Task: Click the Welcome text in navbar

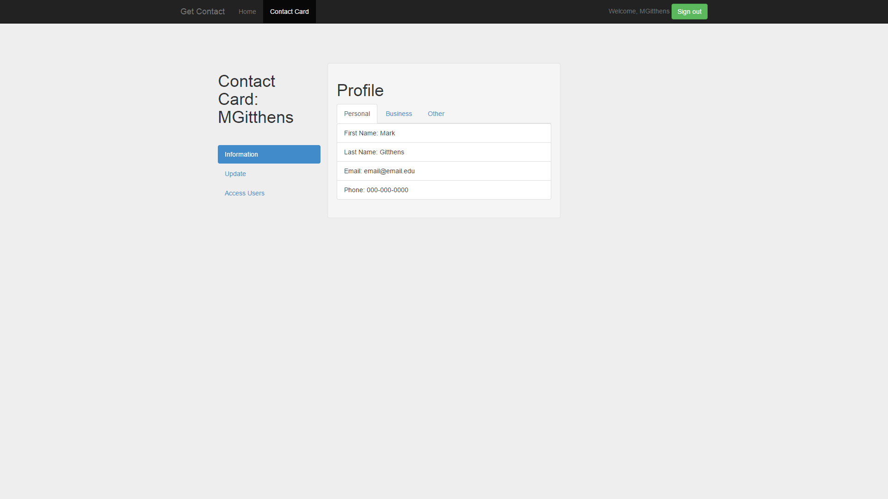Action: tap(622, 11)
